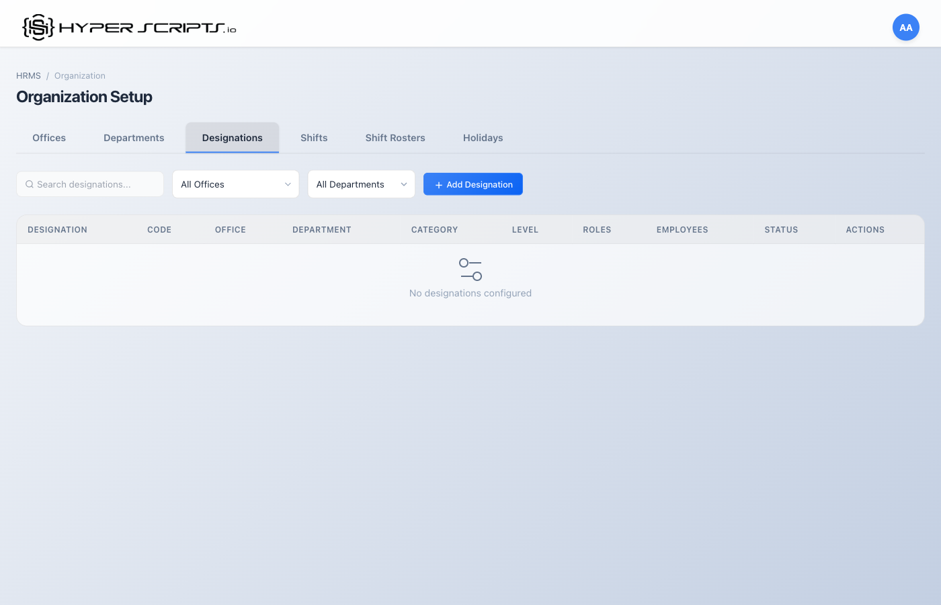Navigate to HRMS via breadcrumb link
The image size is (941, 605).
[x=28, y=75]
